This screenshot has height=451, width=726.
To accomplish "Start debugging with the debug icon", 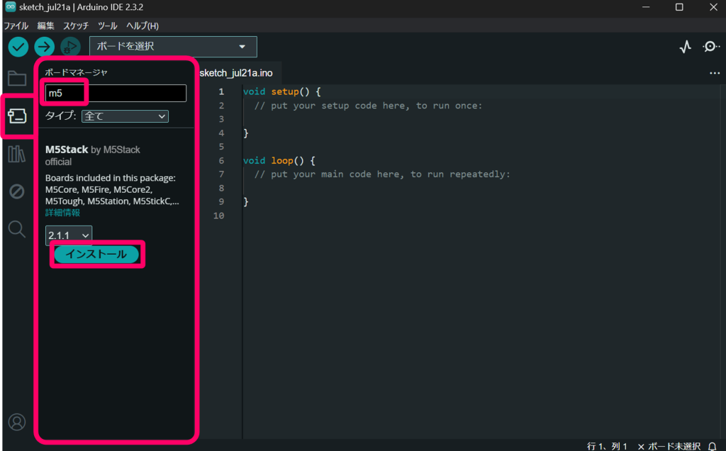I will coord(70,47).
